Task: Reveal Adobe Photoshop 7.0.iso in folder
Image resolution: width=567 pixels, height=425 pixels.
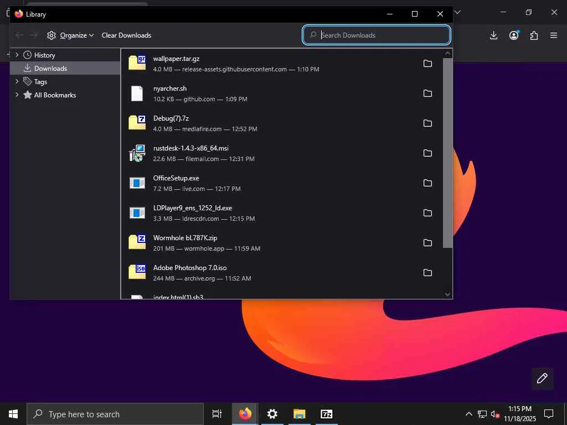Action: (427, 273)
